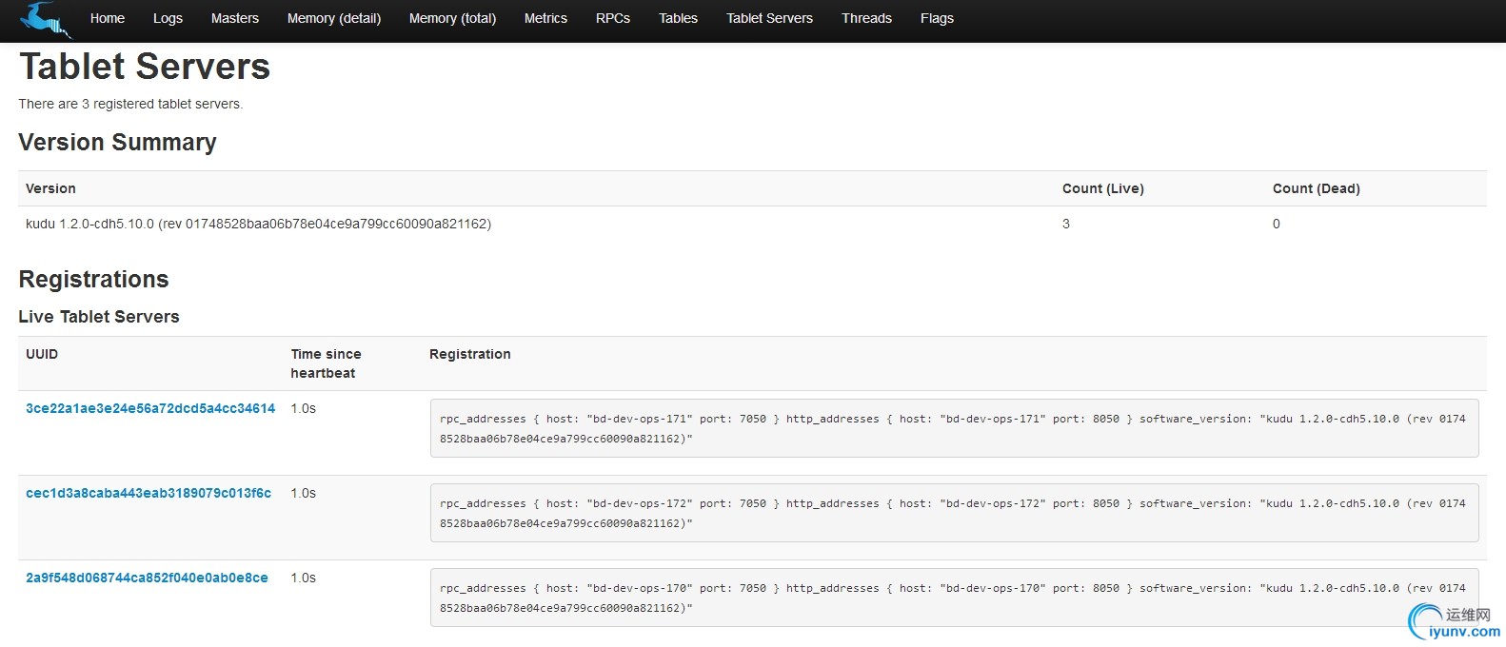Screen dimensions: 1506x647
Task: Click registration box for bd-dev-ops-172
Action: pos(954,513)
